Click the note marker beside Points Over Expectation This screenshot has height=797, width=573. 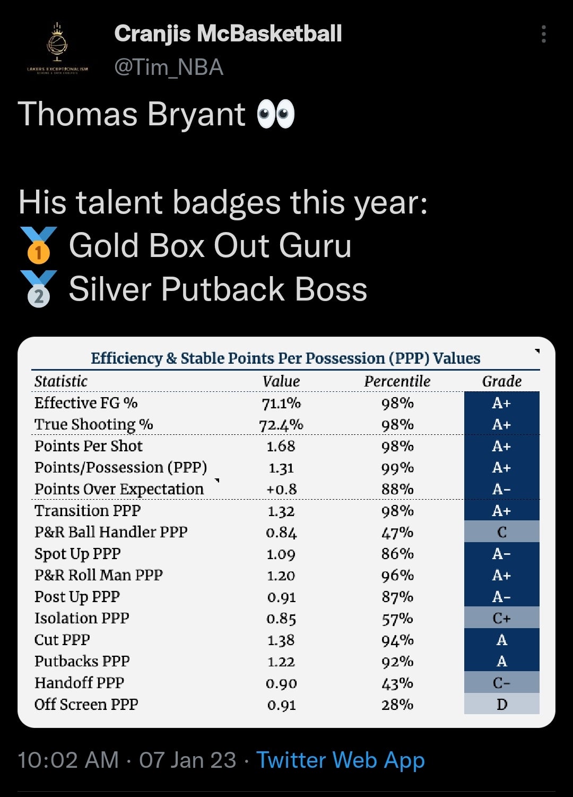(x=216, y=481)
